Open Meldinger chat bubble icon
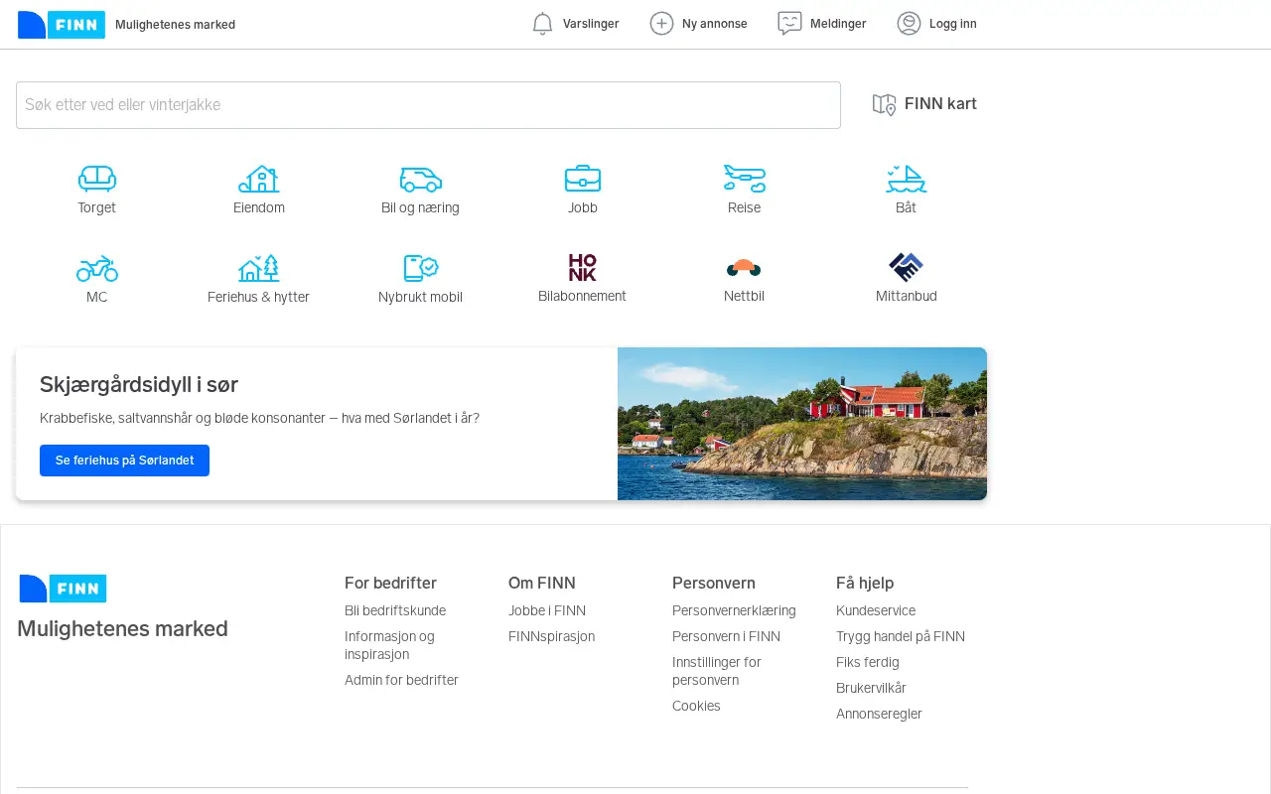Image resolution: width=1271 pixels, height=794 pixels. [789, 24]
